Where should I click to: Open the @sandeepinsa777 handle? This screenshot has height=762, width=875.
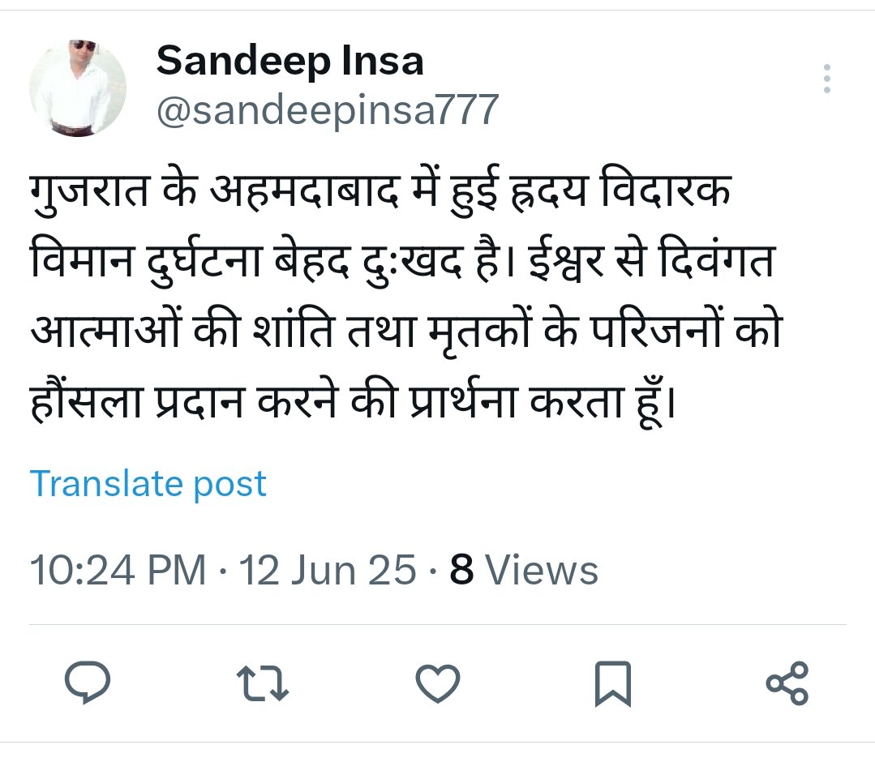click(327, 110)
